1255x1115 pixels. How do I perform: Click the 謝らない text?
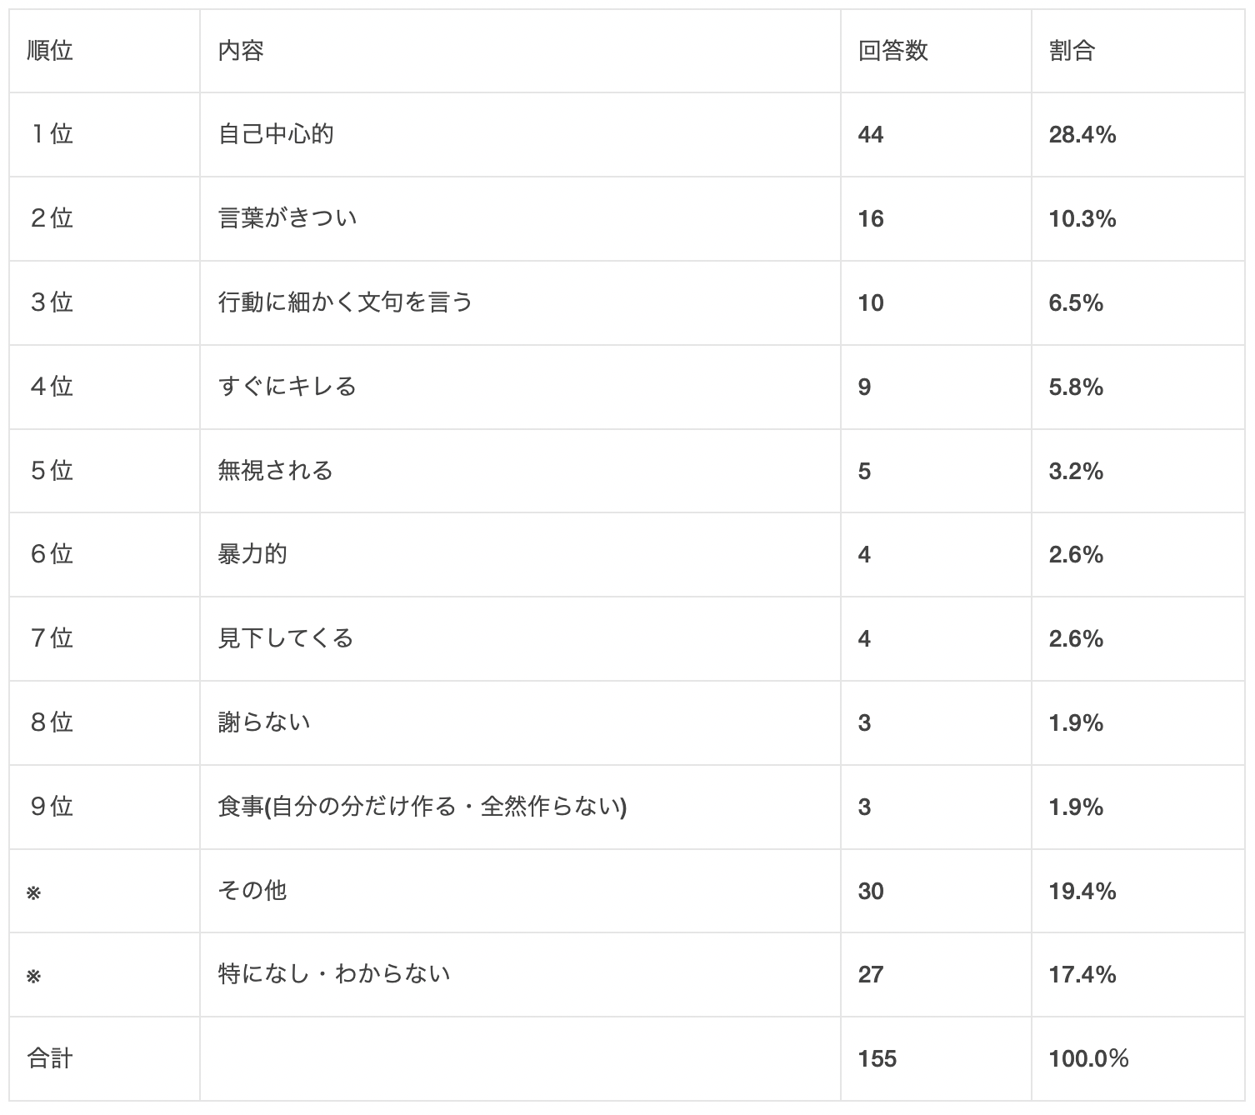(x=264, y=722)
